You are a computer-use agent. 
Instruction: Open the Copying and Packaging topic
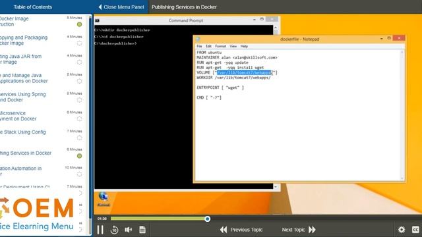click(x=24, y=40)
